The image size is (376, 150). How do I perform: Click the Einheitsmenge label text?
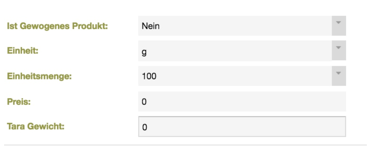pos(39,76)
